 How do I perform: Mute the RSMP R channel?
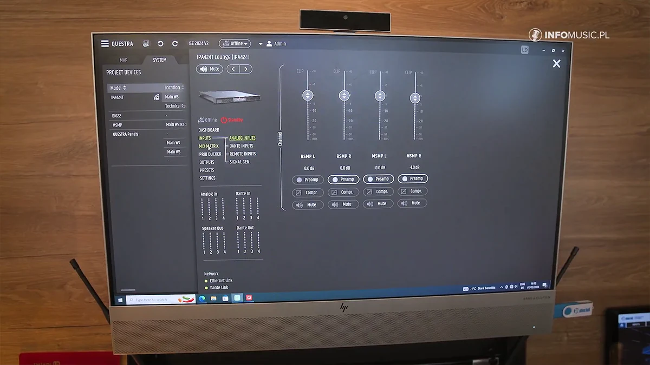click(x=343, y=204)
